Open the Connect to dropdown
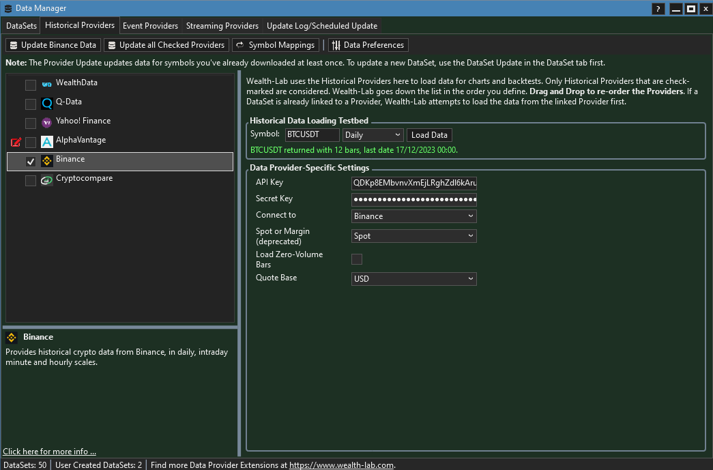This screenshot has width=713, height=470. (413, 216)
